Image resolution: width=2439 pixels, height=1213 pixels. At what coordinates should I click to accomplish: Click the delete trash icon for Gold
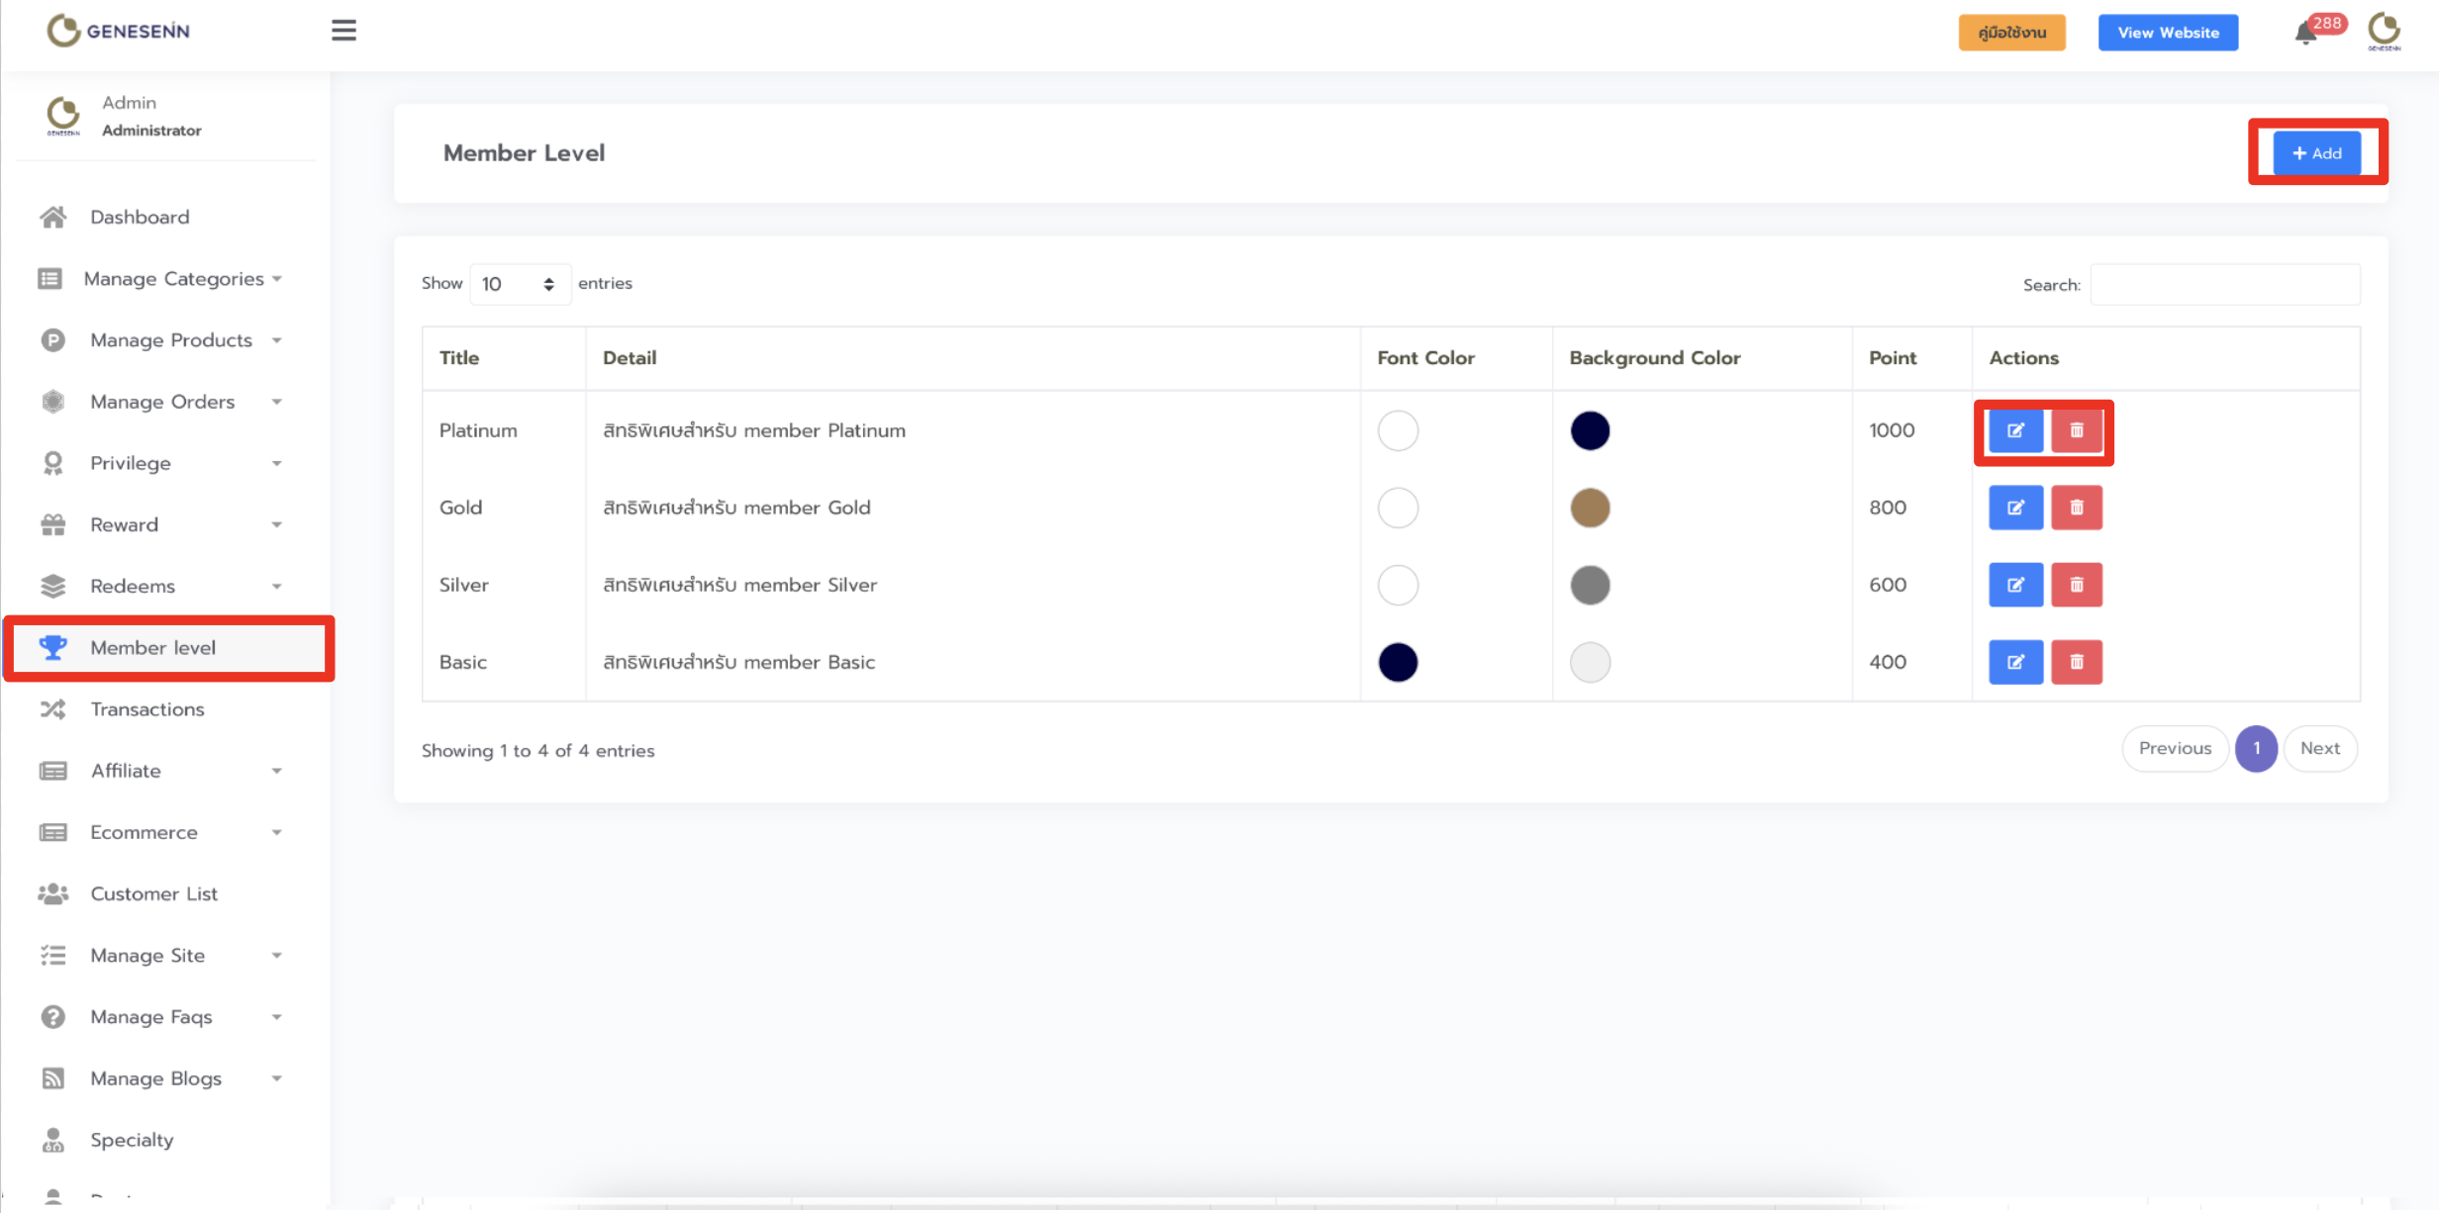(2076, 508)
